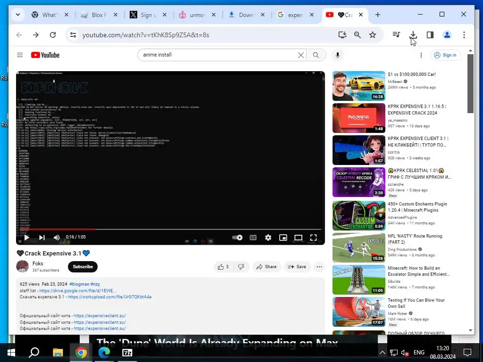This screenshot has height=362, width=483.
Task: Search with voice microphone button
Action: 338,55
